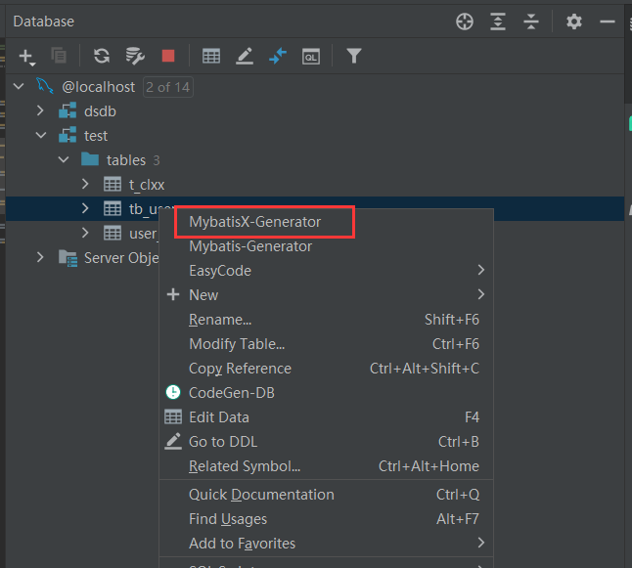Click the '2 of 14' schemas badge
This screenshot has width=632, height=568.
(168, 87)
